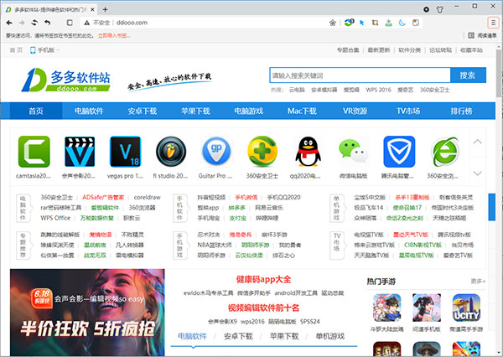Open the download toolbar icon

388,23
